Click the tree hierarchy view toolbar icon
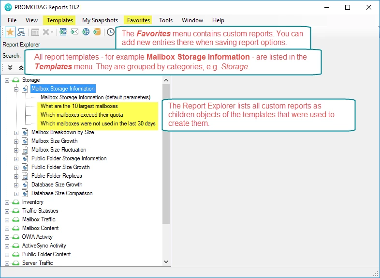This screenshot has width=380, height=278. pos(21,32)
